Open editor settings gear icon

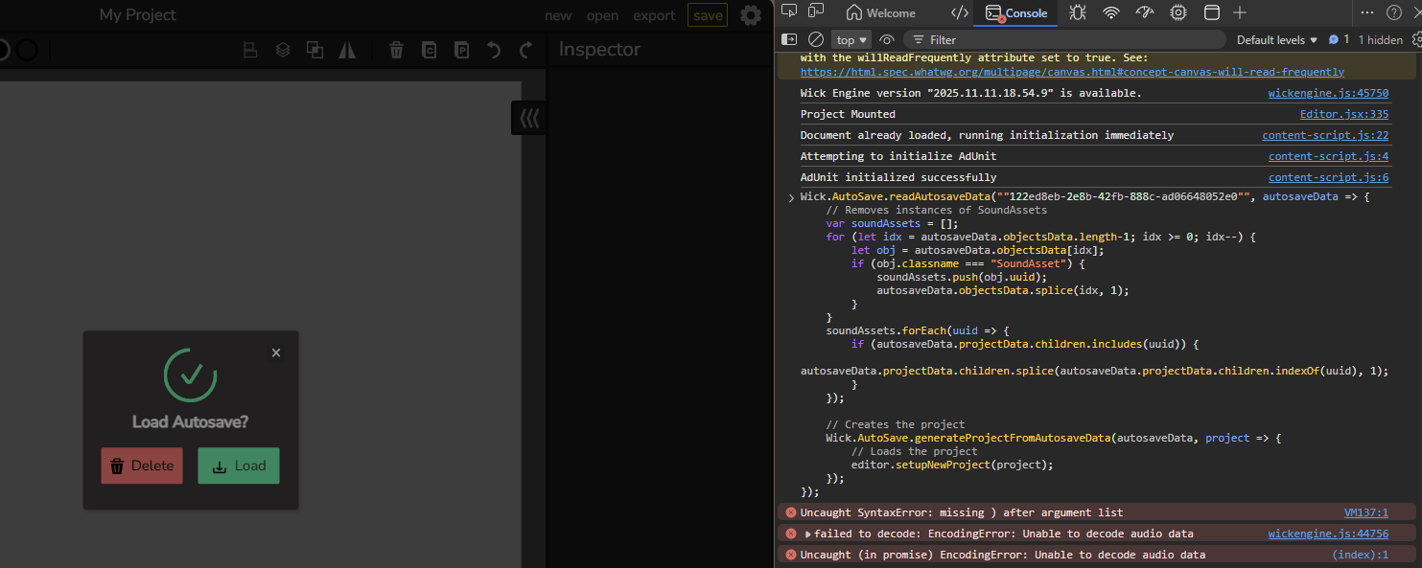click(751, 15)
